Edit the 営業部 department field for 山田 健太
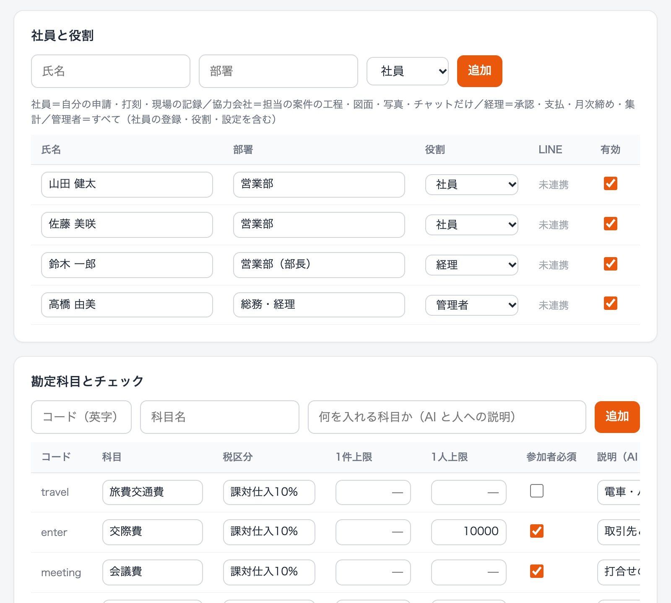This screenshot has width=671, height=603. coord(319,185)
